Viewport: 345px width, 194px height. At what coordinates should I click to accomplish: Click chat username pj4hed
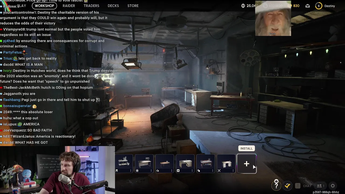tap(9, 41)
